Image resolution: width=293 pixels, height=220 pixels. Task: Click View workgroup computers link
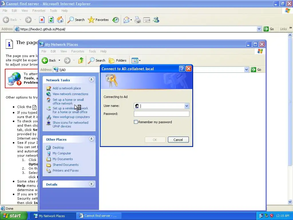pyautogui.click(x=71, y=117)
